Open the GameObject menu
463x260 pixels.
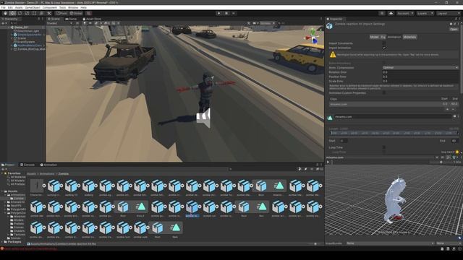pos(33,7)
